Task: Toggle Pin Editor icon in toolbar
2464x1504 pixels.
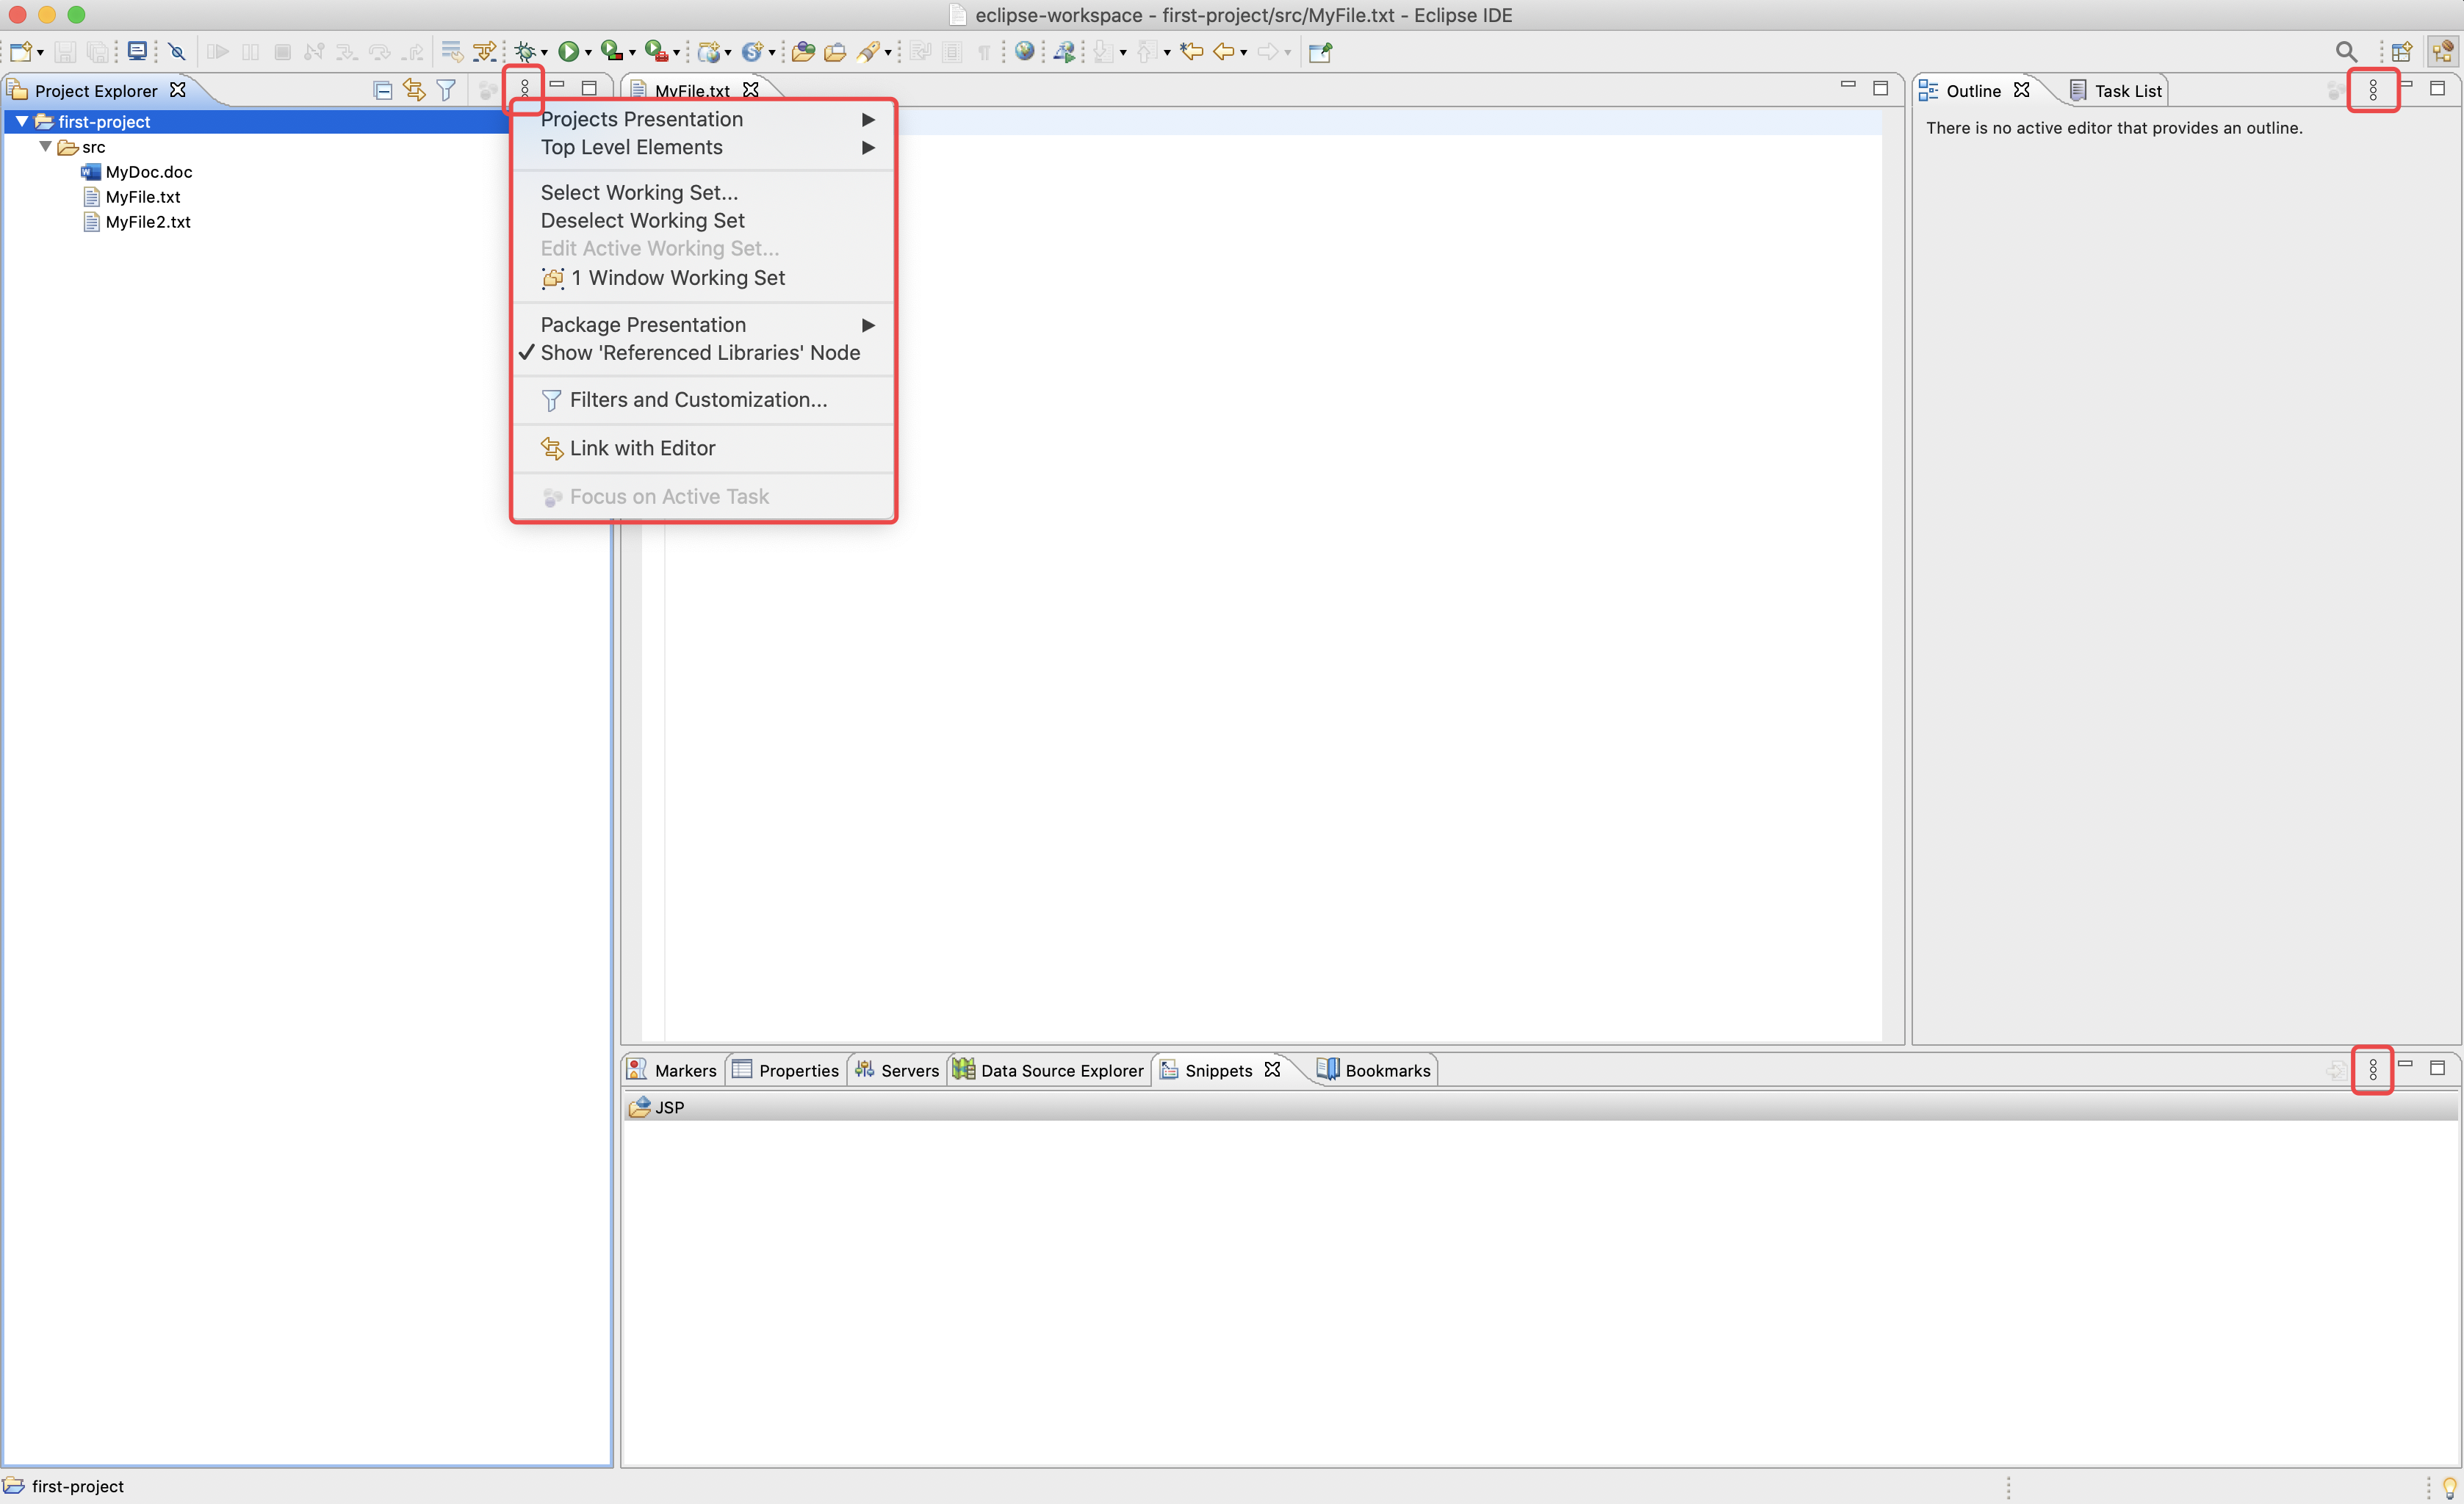Action: [x=1320, y=52]
